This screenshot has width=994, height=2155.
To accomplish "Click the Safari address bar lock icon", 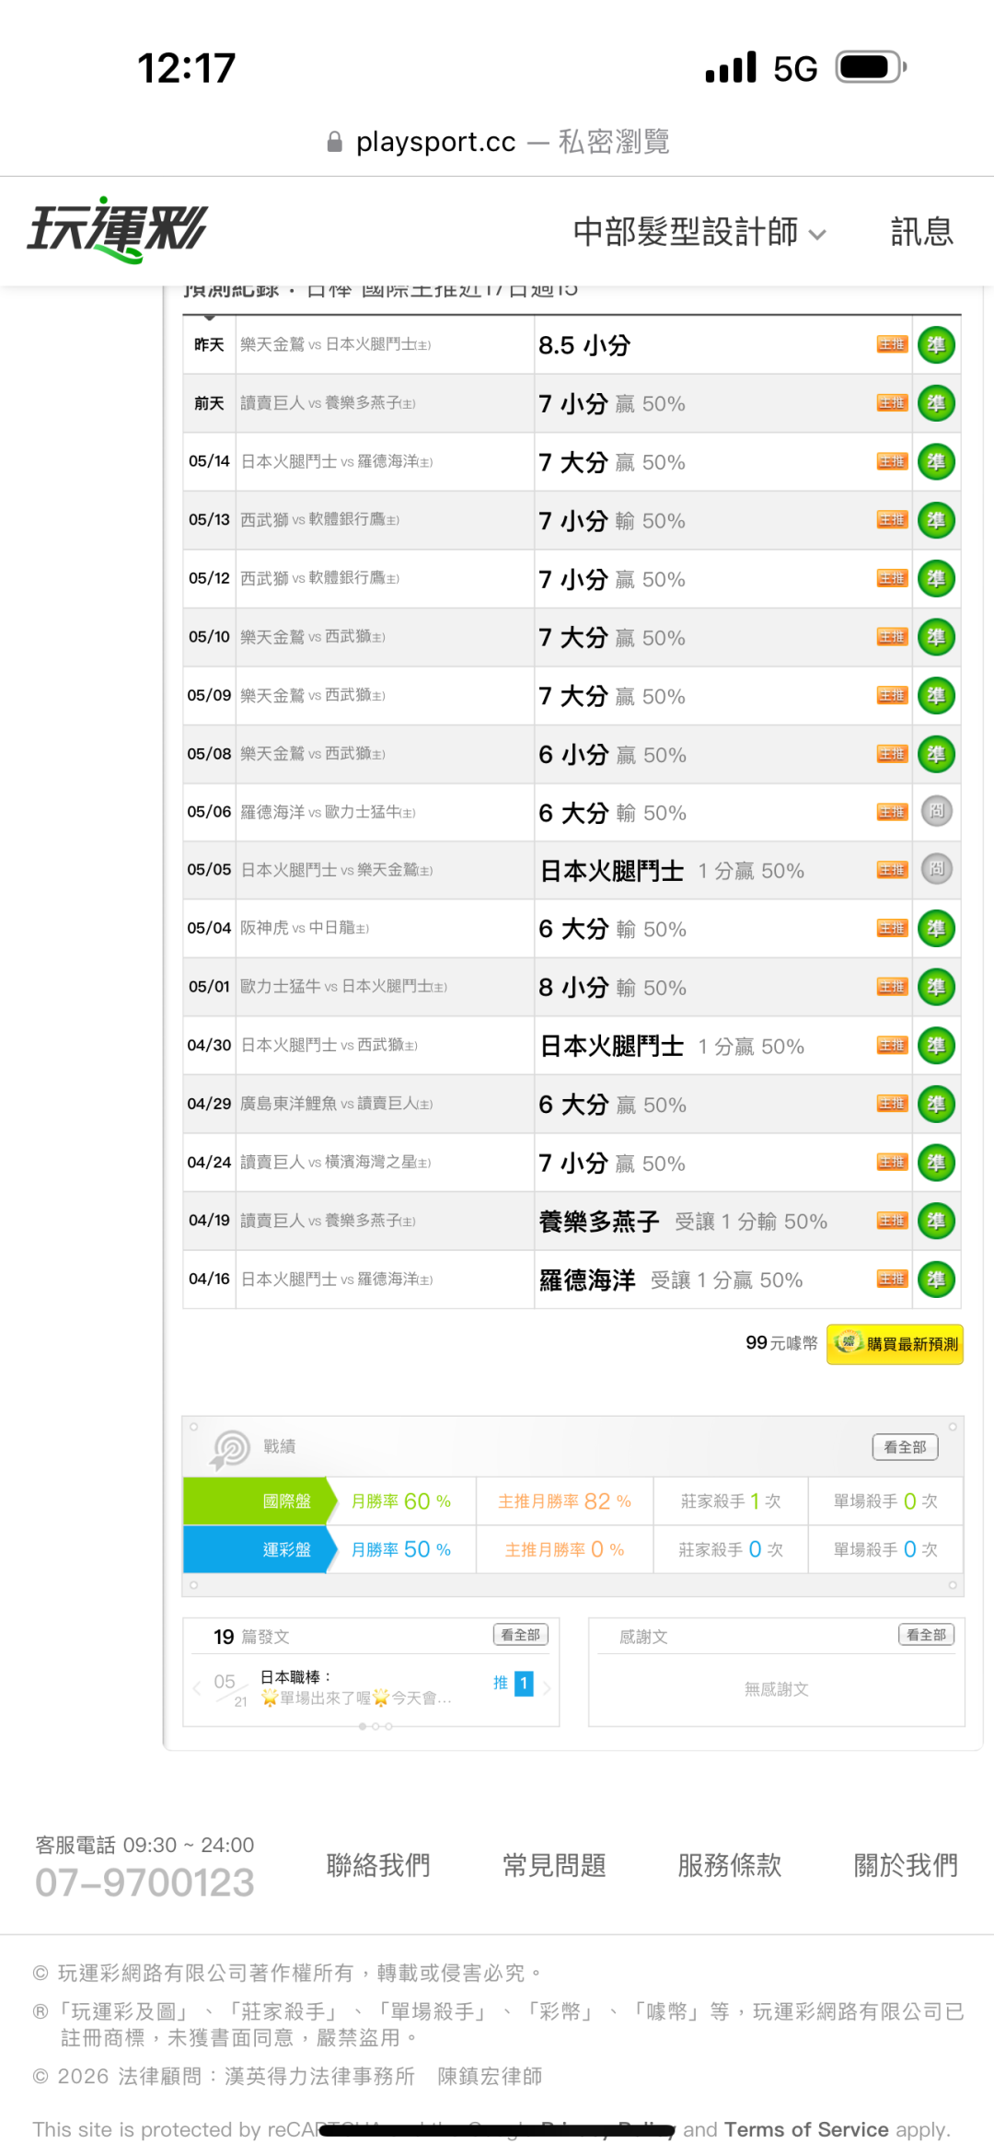I will tap(335, 142).
